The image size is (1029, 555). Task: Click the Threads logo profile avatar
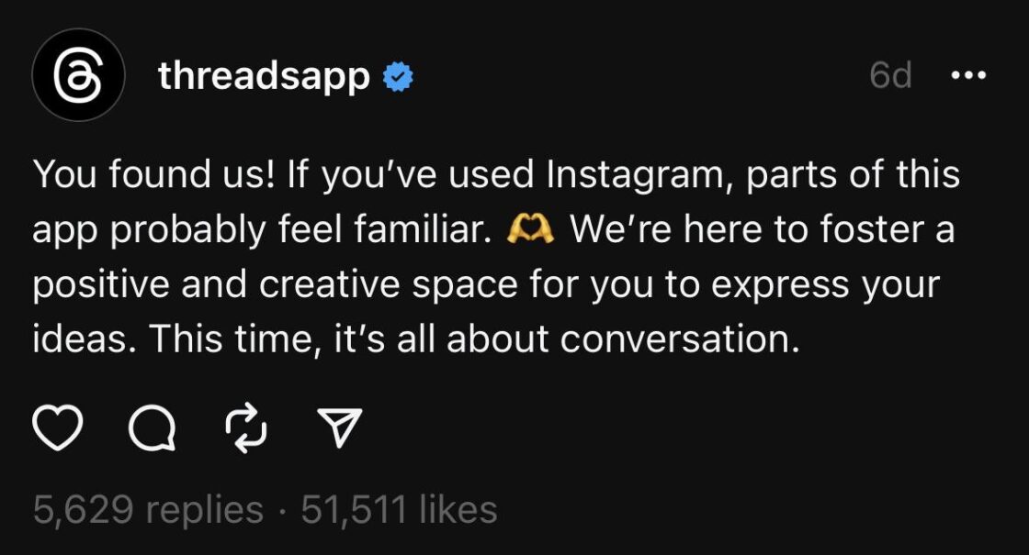point(78,77)
